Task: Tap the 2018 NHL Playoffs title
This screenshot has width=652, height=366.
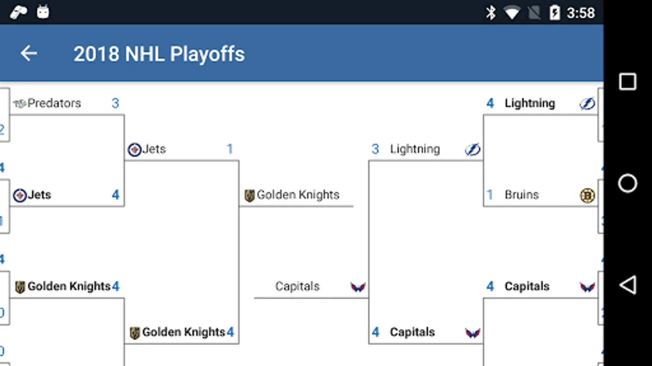Action: point(159,54)
